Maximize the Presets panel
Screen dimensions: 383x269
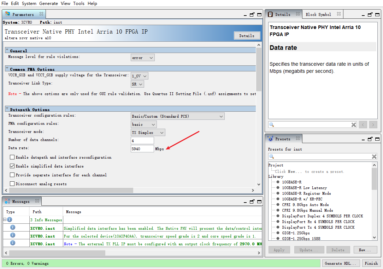pyautogui.click(x=377, y=139)
